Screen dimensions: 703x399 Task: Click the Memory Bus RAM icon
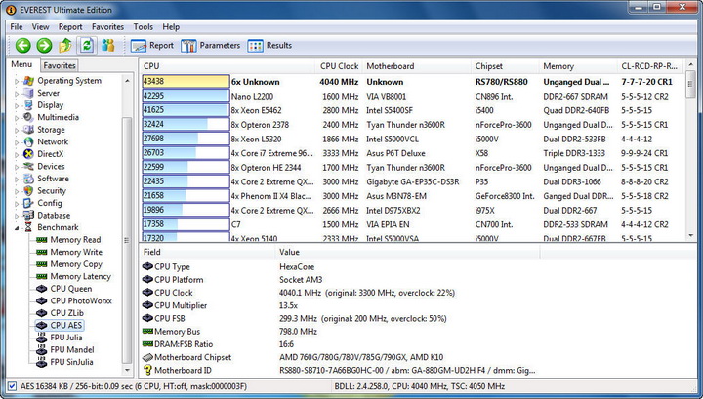148,331
